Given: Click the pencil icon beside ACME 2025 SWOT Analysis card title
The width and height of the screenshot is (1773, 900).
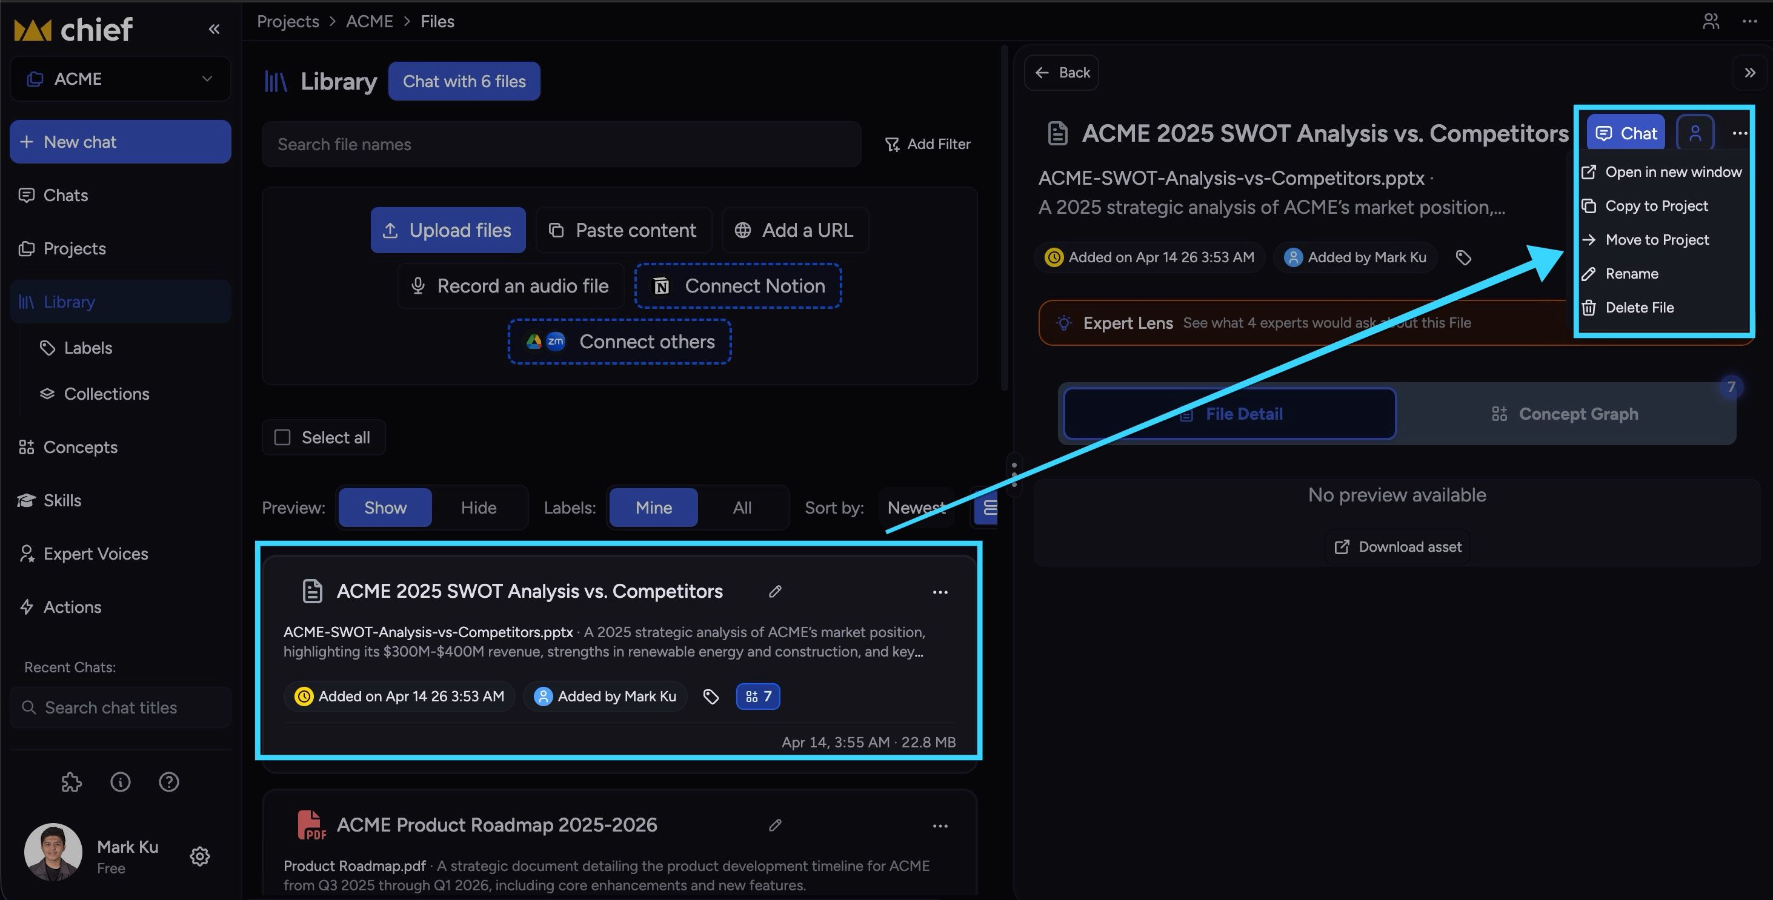Looking at the screenshot, I should (x=775, y=592).
